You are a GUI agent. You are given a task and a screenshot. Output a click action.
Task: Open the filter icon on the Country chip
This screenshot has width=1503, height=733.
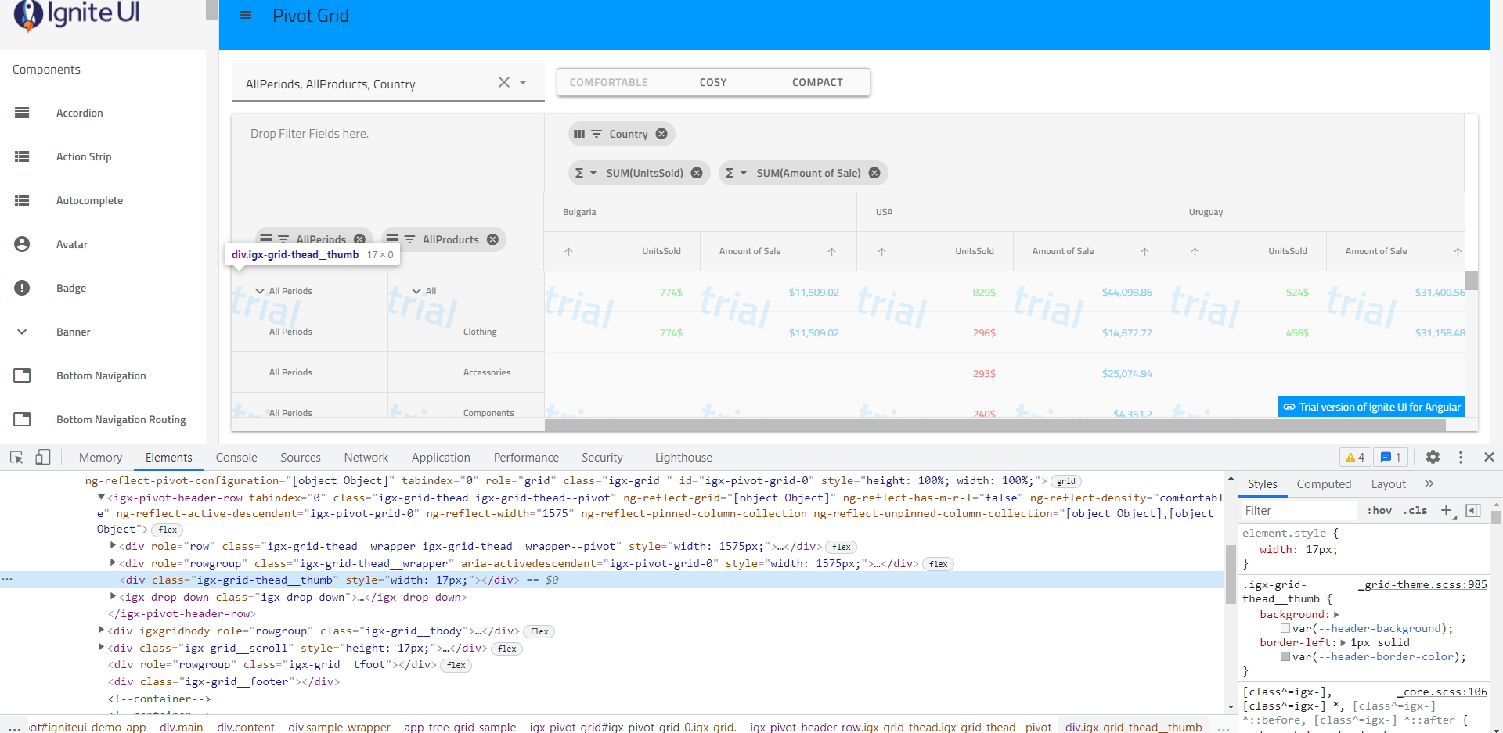click(595, 134)
